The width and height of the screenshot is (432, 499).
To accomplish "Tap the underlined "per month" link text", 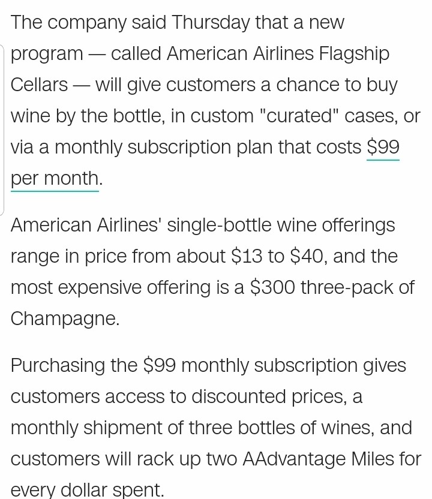I will [x=55, y=178].
